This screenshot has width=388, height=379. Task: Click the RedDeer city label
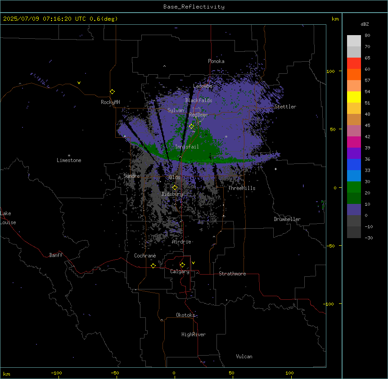click(199, 115)
